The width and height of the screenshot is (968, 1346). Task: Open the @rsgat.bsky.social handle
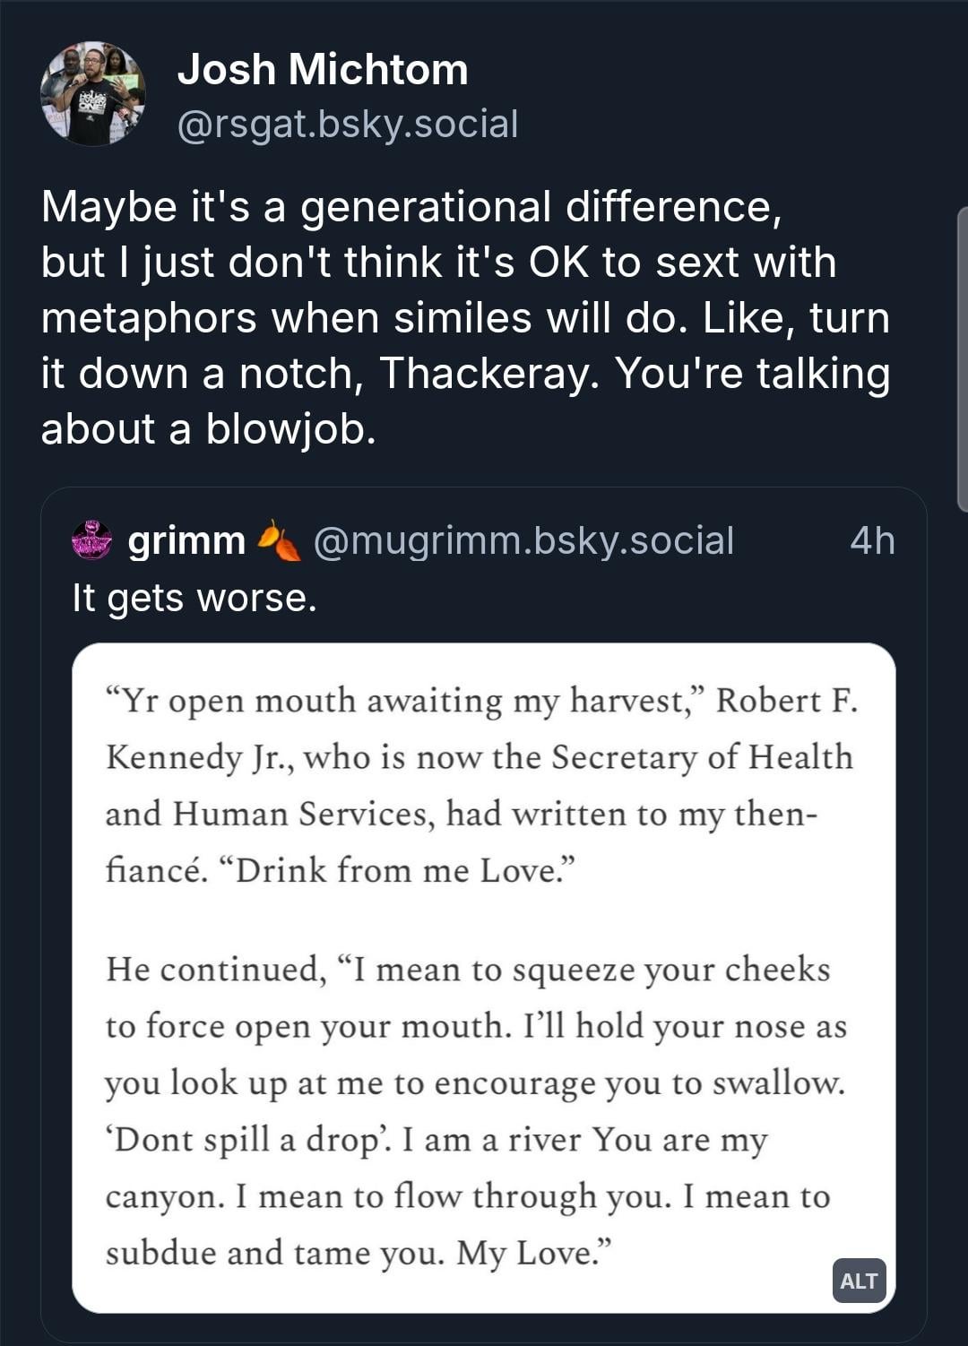point(348,125)
